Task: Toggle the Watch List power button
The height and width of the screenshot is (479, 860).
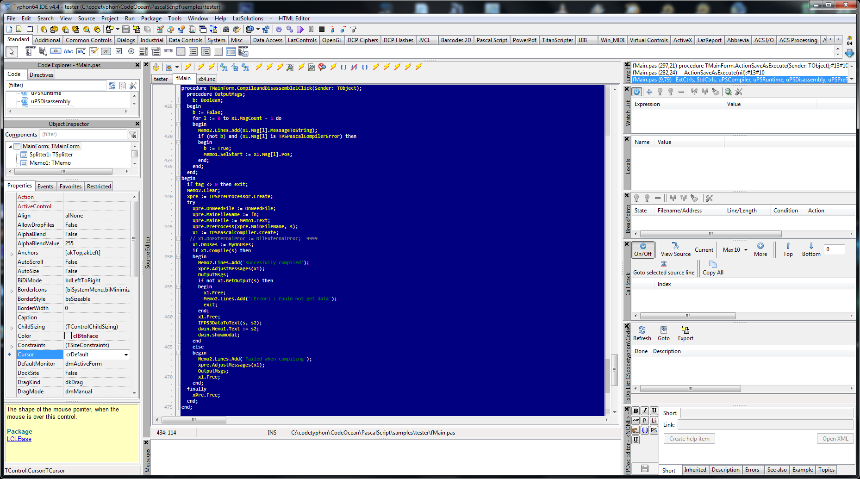Action: tap(637, 92)
